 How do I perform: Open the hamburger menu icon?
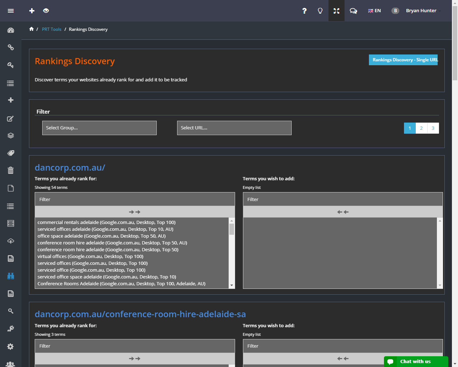[11, 11]
